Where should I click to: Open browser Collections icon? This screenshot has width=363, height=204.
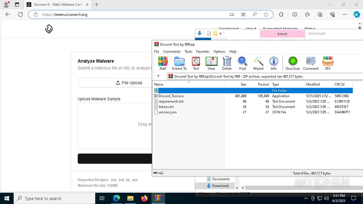point(320,14)
